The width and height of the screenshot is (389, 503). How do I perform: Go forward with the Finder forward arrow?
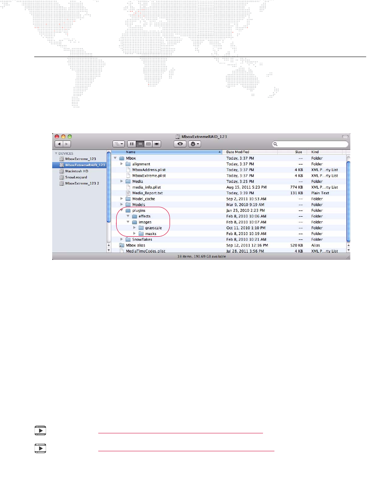(67, 144)
